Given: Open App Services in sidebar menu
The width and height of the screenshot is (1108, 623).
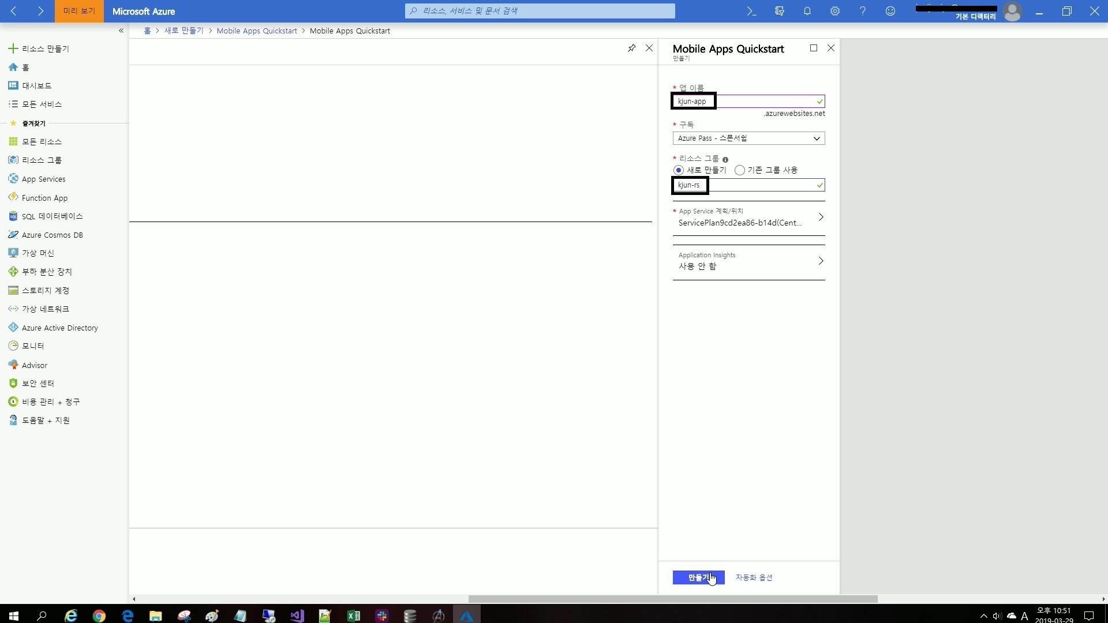Looking at the screenshot, I should 43,179.
